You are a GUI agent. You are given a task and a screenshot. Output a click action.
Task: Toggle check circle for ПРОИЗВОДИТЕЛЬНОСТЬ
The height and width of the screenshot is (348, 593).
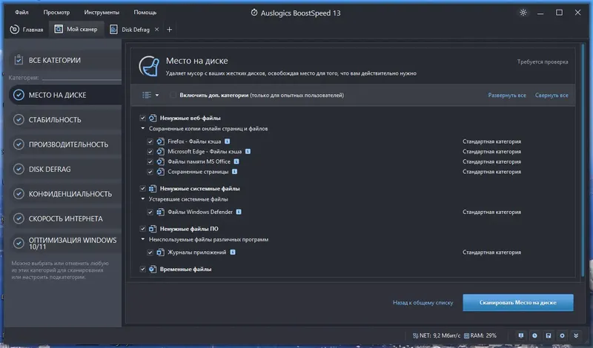click(x=19, y=144)
